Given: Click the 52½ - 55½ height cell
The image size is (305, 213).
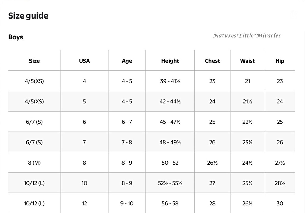Looking at the screenshot, I should point(170,183).
